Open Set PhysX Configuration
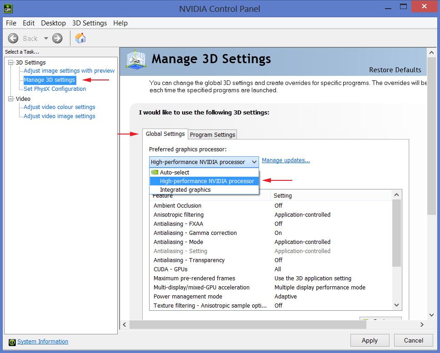 coord(55,89)
